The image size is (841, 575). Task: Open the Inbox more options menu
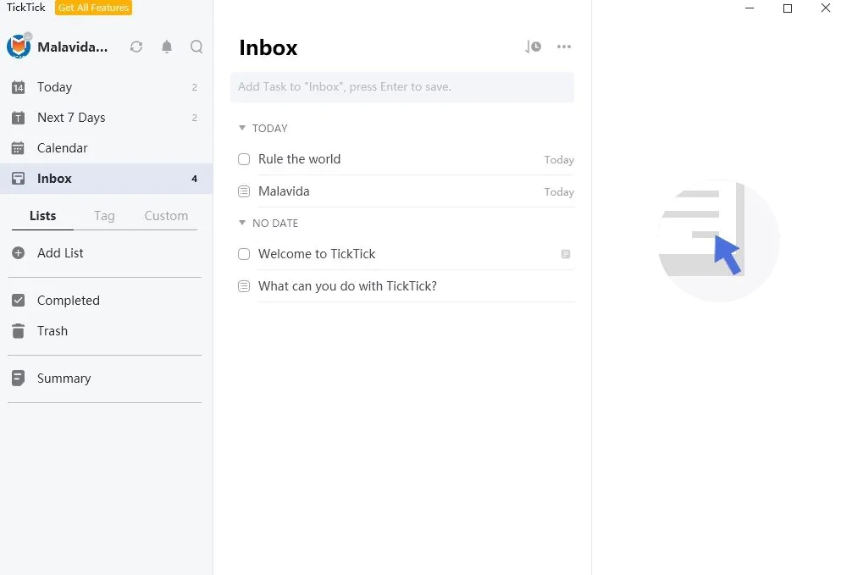click(x=564, y=47)
